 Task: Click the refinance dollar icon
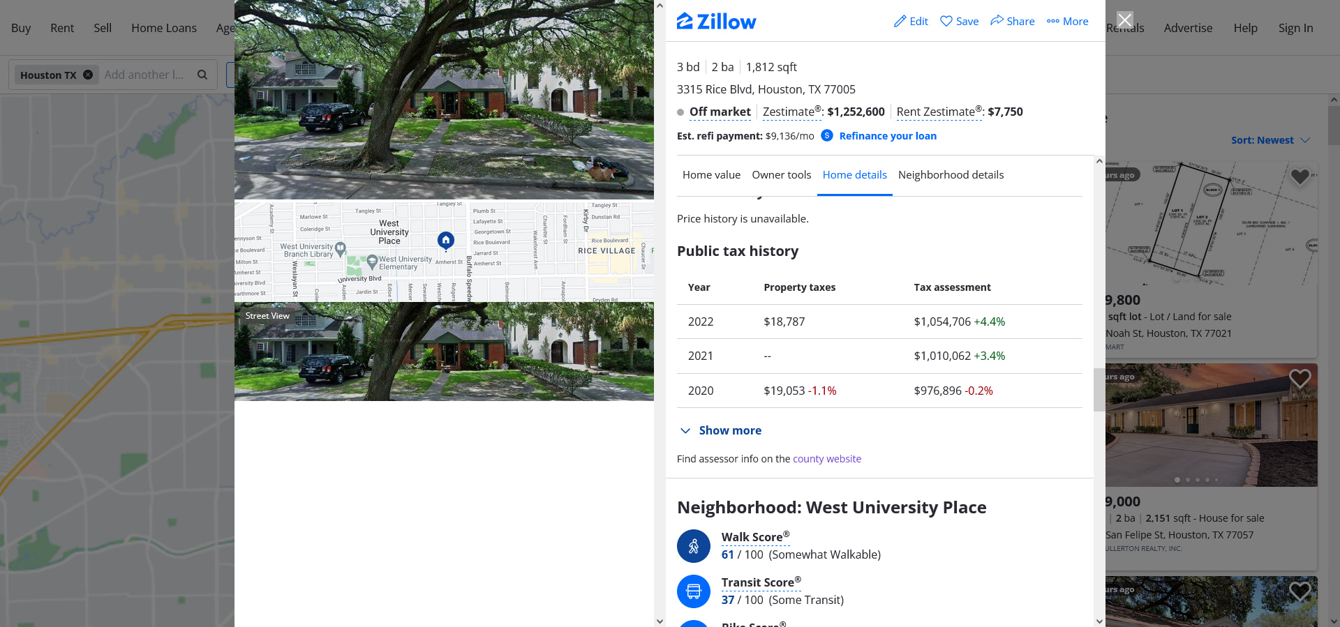coord(827,135)
